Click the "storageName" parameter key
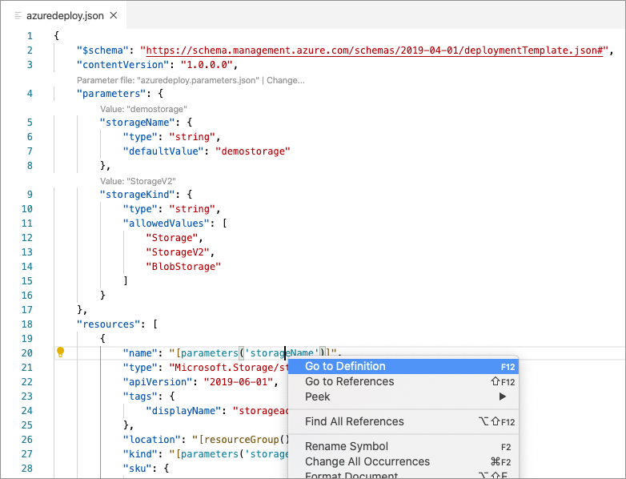 point(138,123)
